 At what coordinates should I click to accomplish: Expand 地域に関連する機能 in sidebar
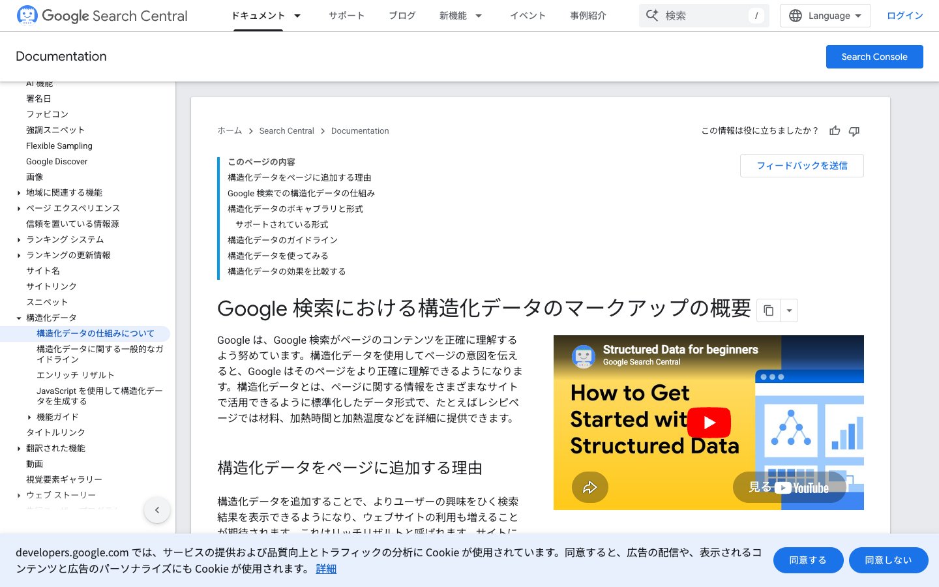tap(19, 193)
